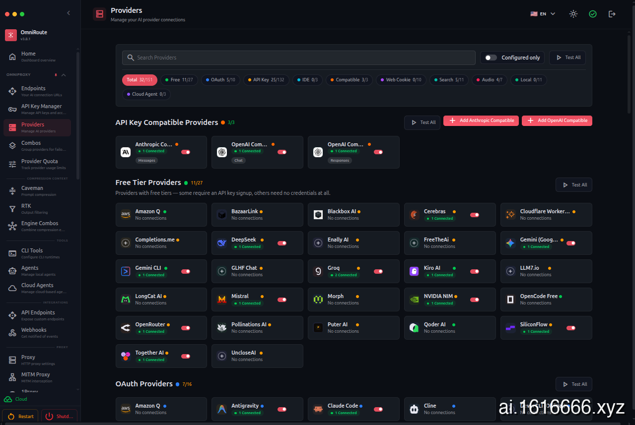Click the Antigravity provider icon
The image size is (635, 425).
pos(222,409)
